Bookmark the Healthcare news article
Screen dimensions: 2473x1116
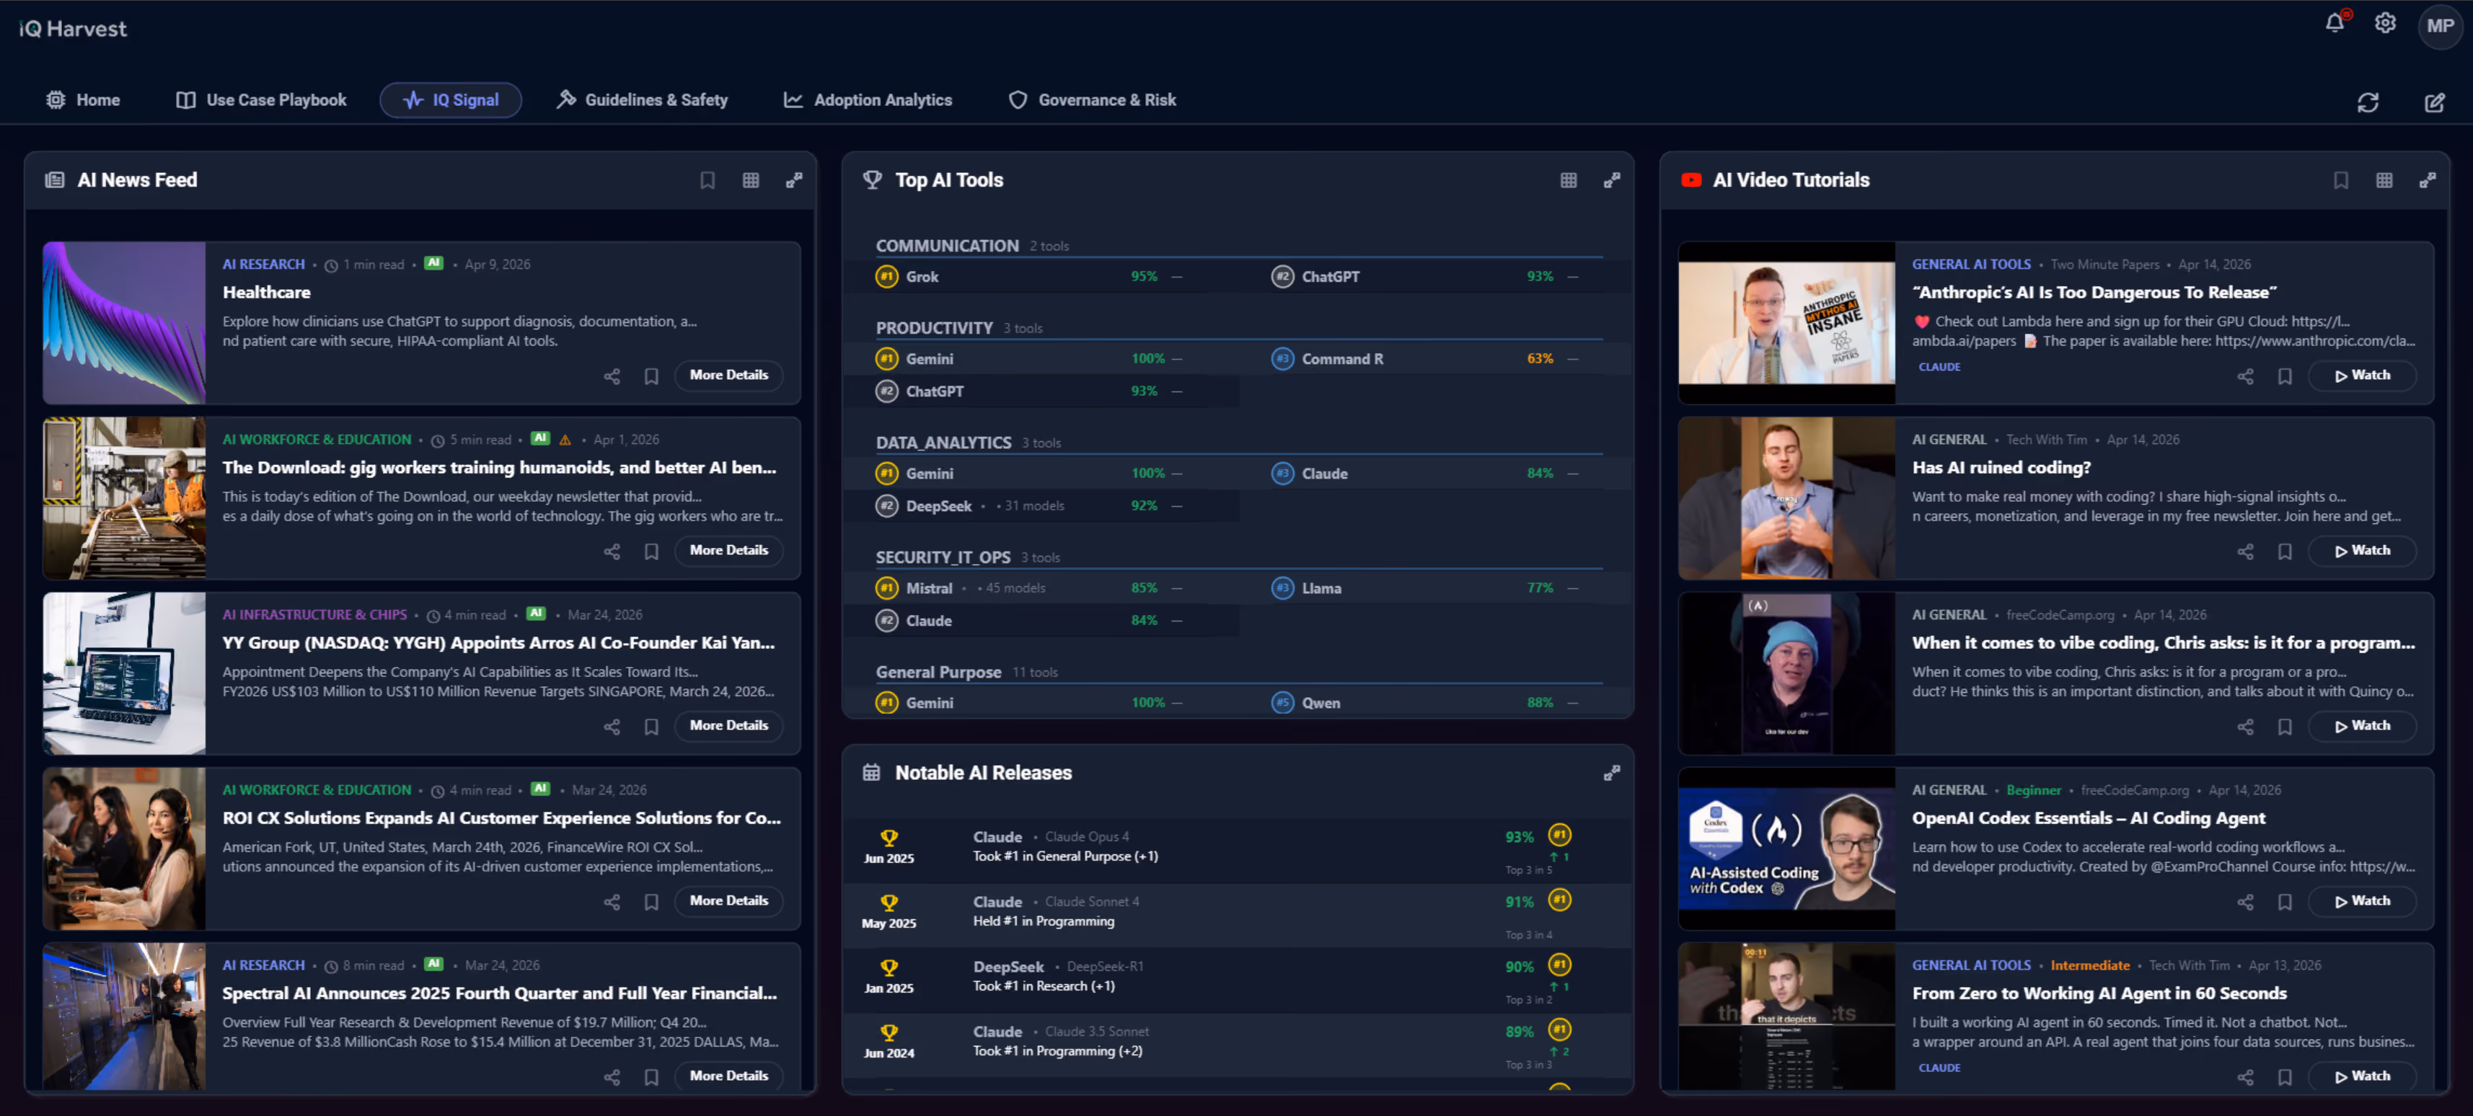click(651, 376)
